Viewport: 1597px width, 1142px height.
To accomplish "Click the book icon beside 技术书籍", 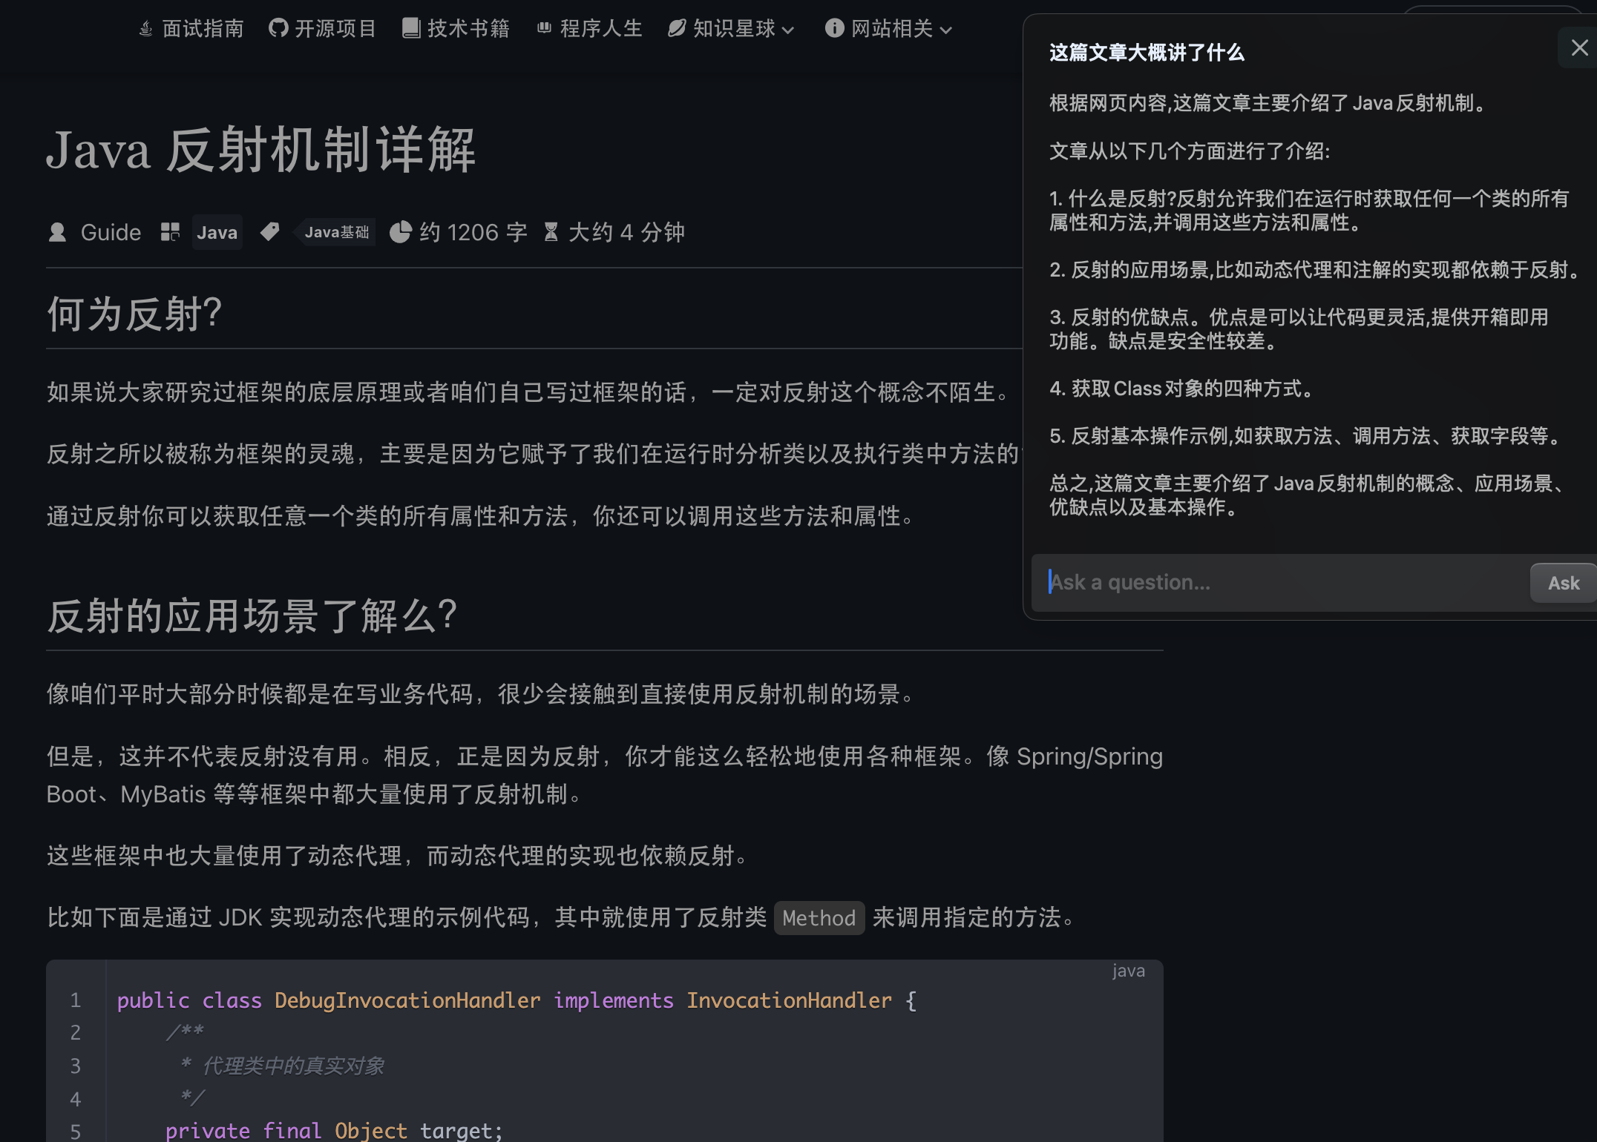I will click(x=410, y=29).
